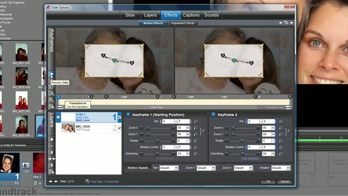Screen dimensions: 348x196
Task: Click the top-right right arrow icon
Action: click(x=291, y=23)
